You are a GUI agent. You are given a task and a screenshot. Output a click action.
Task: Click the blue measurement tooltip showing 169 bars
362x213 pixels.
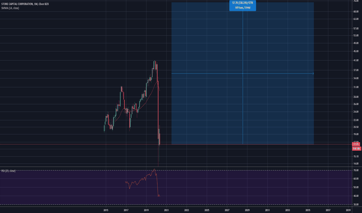tap(242, 5)
